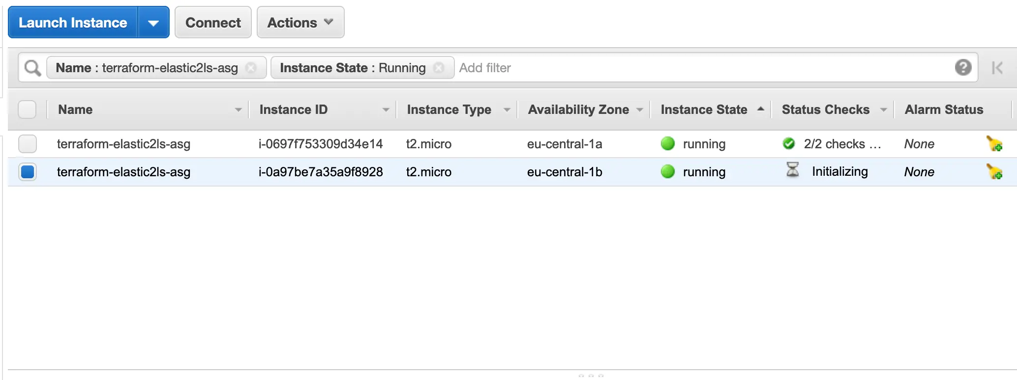The width and height of the screenshot is (1017, 380).
Task: Remove the Name terraform-elastic2ls-asg filter
Action: point(251,68)
